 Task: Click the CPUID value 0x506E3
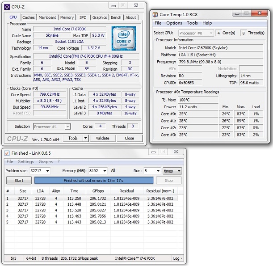(190, 83)
